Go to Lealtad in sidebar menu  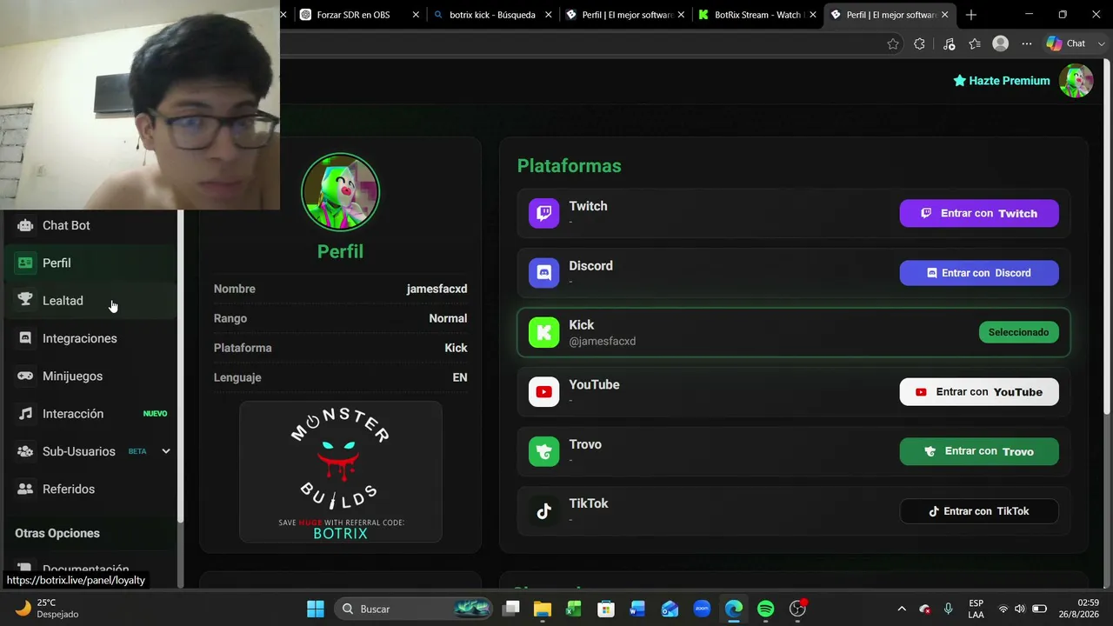(x=92, y=301)
